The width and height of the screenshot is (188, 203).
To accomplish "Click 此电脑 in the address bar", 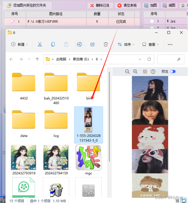I will coord(61,59).
